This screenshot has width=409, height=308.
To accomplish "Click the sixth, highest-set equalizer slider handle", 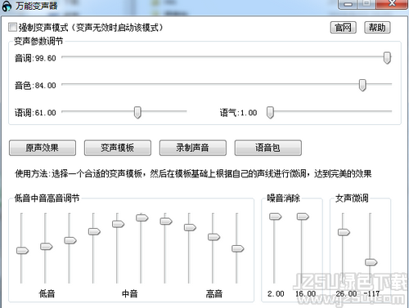I will [142, 217].
